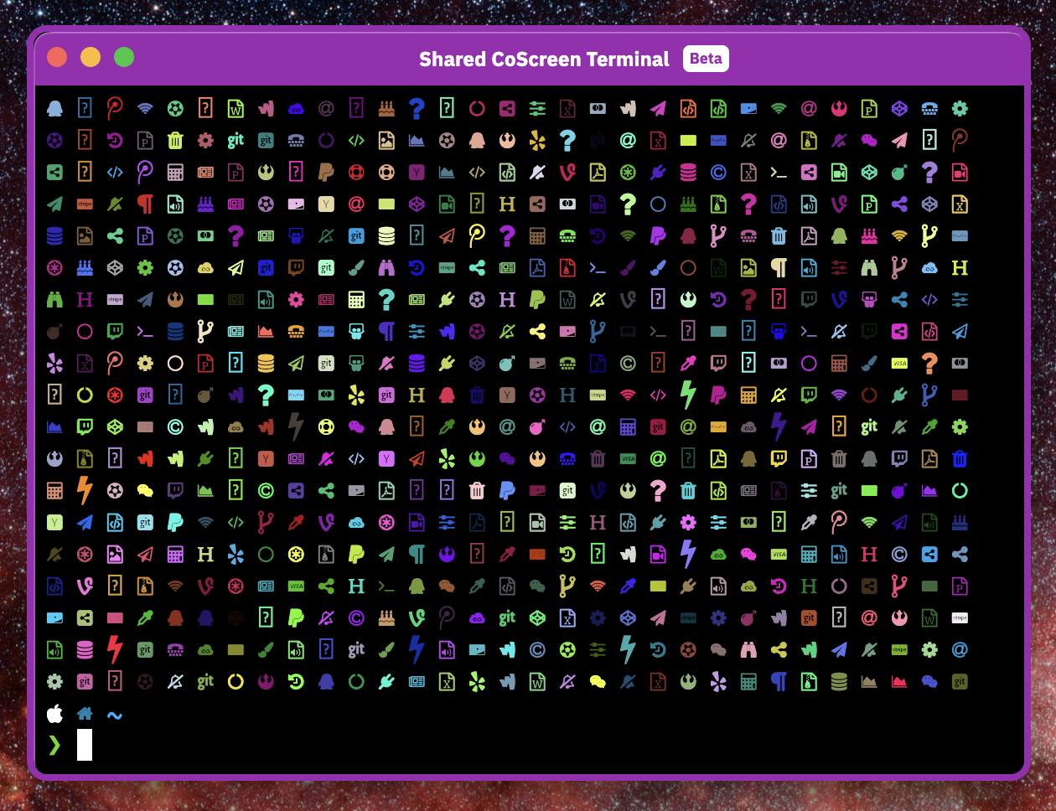Click the large blue question mark icon
This screenshot has width=1056, height=811.
[x=417, y=108]
